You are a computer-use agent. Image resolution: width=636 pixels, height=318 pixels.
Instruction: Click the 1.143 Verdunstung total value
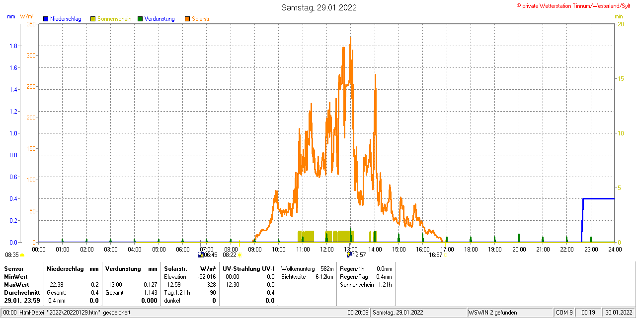point(150,293)
